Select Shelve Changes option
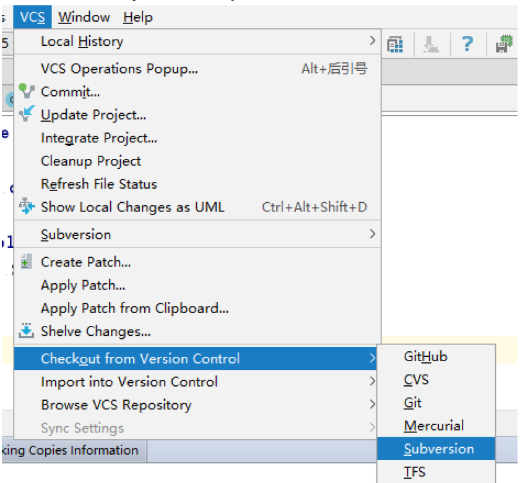520x483 pixels. [x=197, y=331]
